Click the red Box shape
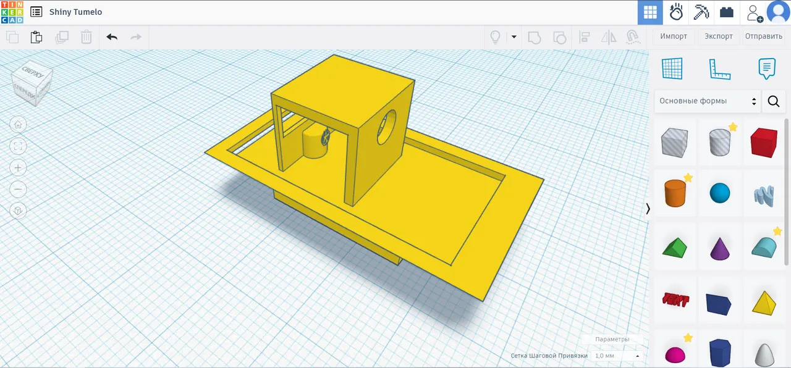The image size is (791, 368). point(764,142)
